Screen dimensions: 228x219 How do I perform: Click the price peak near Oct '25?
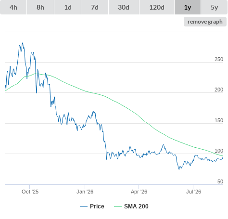(23, 43)
